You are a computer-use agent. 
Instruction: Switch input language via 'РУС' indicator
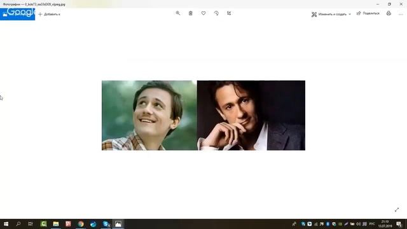372,224
